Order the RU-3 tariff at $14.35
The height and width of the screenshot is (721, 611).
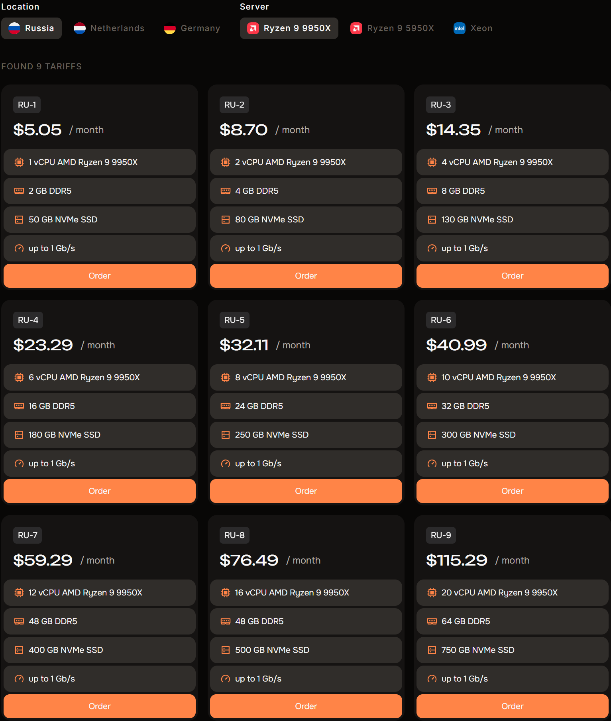[x=513, y=276]
